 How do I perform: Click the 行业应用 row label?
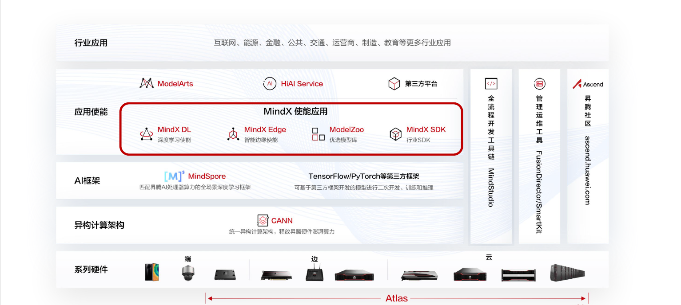coord(91,43)
